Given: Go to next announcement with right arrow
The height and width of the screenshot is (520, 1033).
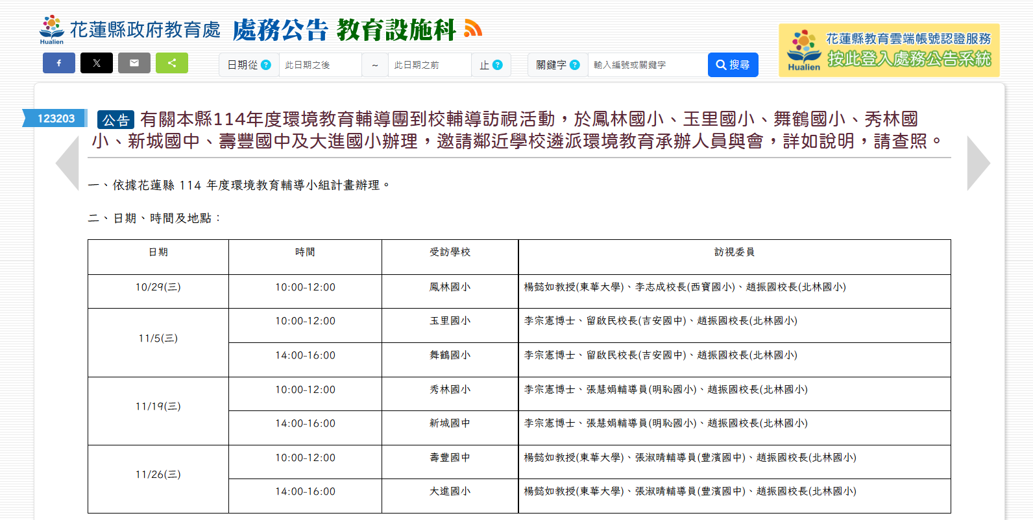Looking at the screenshot, I should coord(978,163).
